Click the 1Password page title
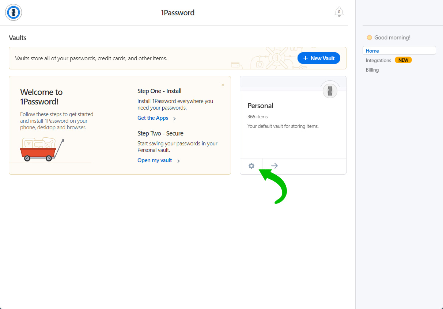 [x=178, y=13]
